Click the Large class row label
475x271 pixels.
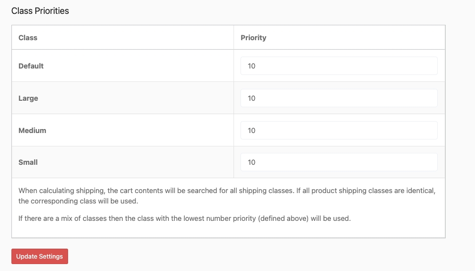tap(28, 98)
